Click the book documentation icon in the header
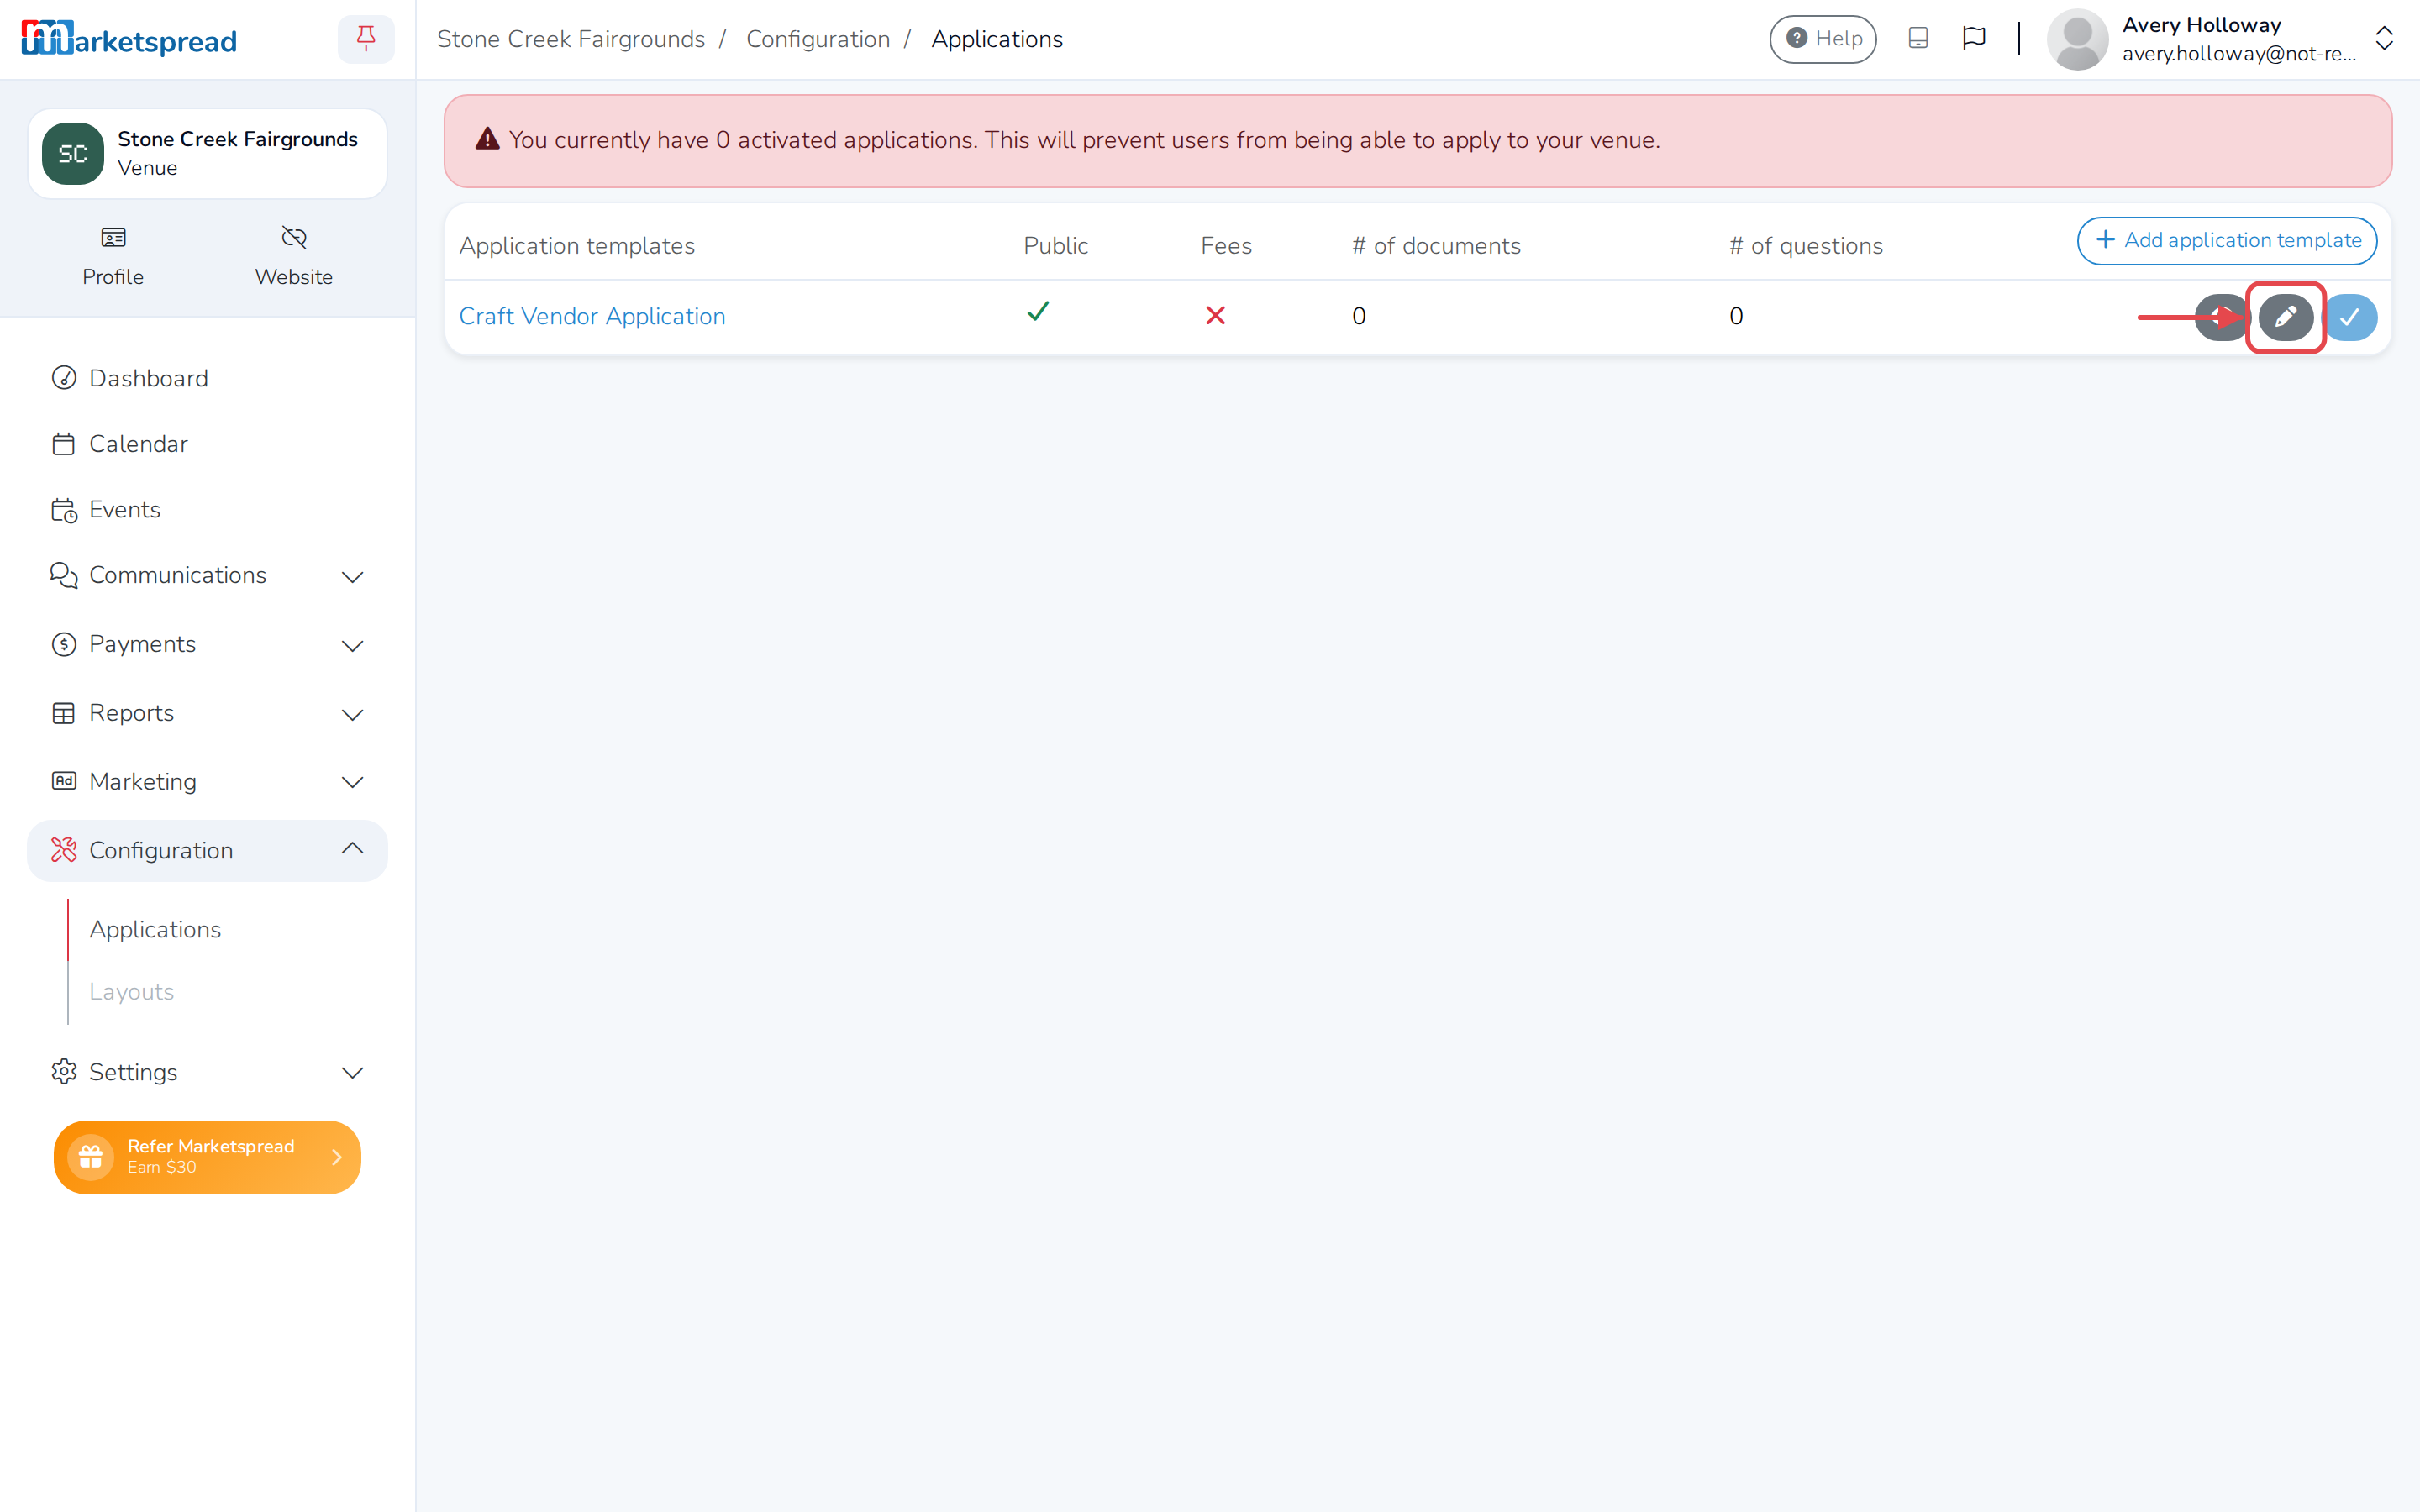This screenshot has height=1512, width=2420. pyautogui.click(x=1917, y=39)
